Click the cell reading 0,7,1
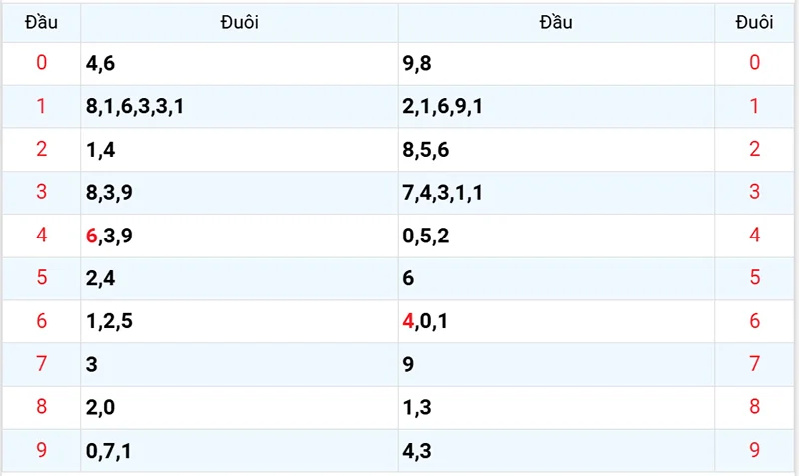The height and width of the screenshot is (476, 799). tap(110, 452)
